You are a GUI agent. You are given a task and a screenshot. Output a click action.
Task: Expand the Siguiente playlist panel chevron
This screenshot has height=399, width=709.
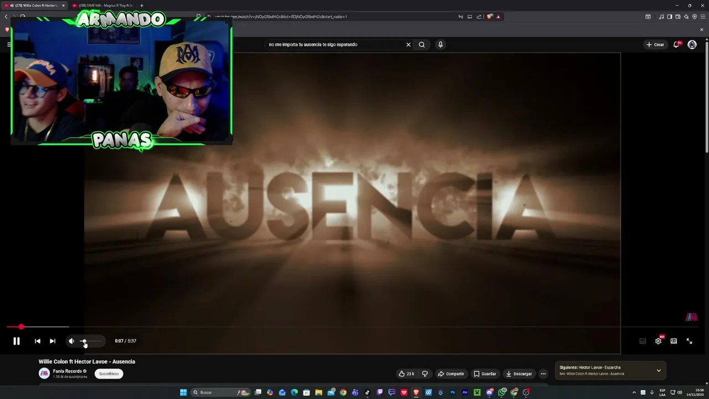point(659,370)
